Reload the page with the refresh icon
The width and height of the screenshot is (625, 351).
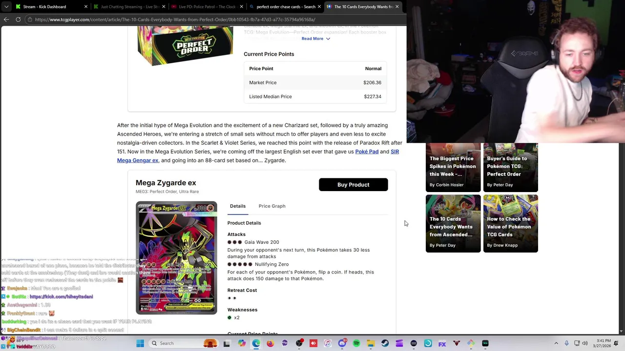18,19
